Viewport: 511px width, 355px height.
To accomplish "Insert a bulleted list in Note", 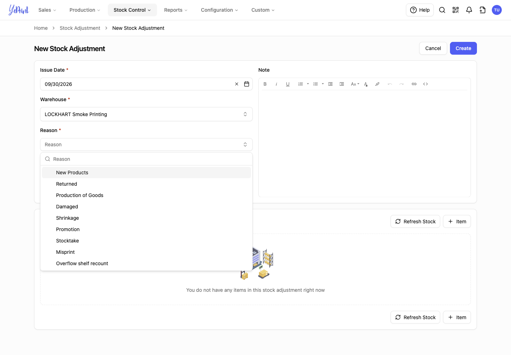I will tap(315, 84).
